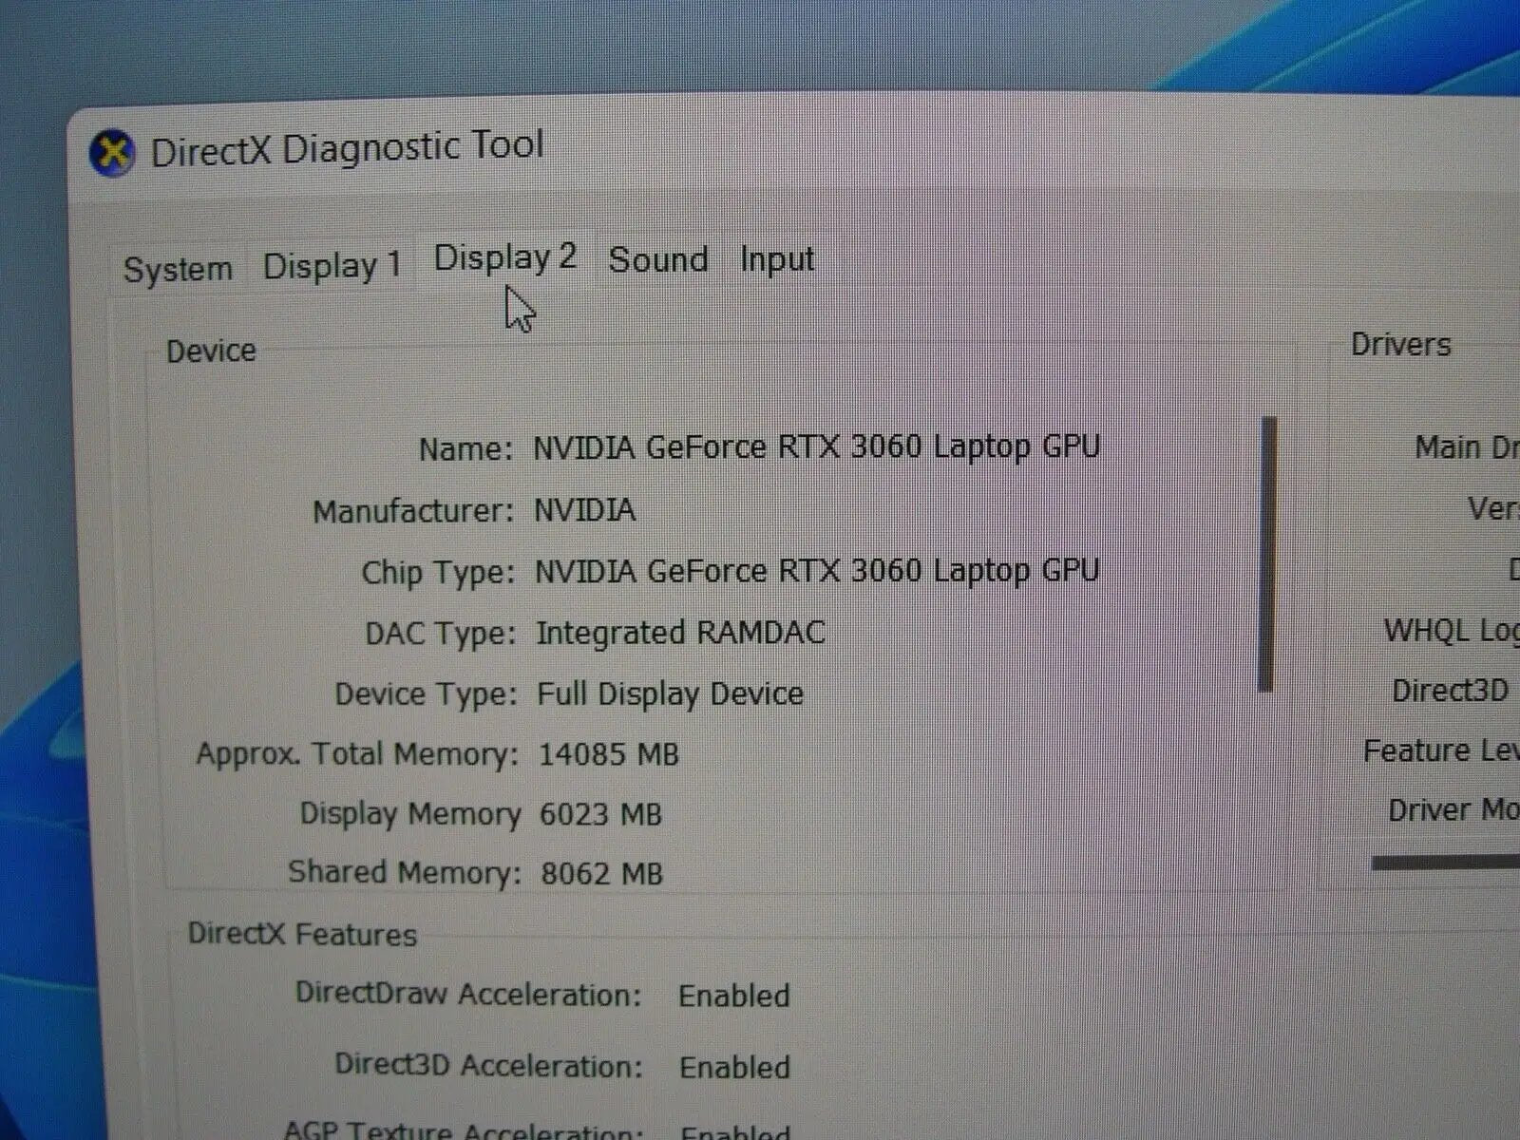
Task: Click the Direct3D label in Drivers panel
Action: [x=1450, y=691]
